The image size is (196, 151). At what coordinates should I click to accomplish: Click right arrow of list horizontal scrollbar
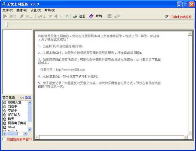(x=25, y=134)
